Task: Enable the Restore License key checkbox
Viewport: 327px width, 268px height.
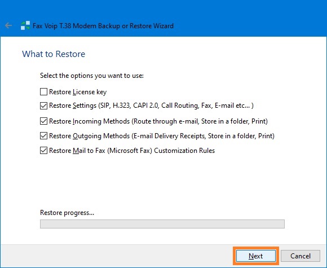Action: point(43,91)
